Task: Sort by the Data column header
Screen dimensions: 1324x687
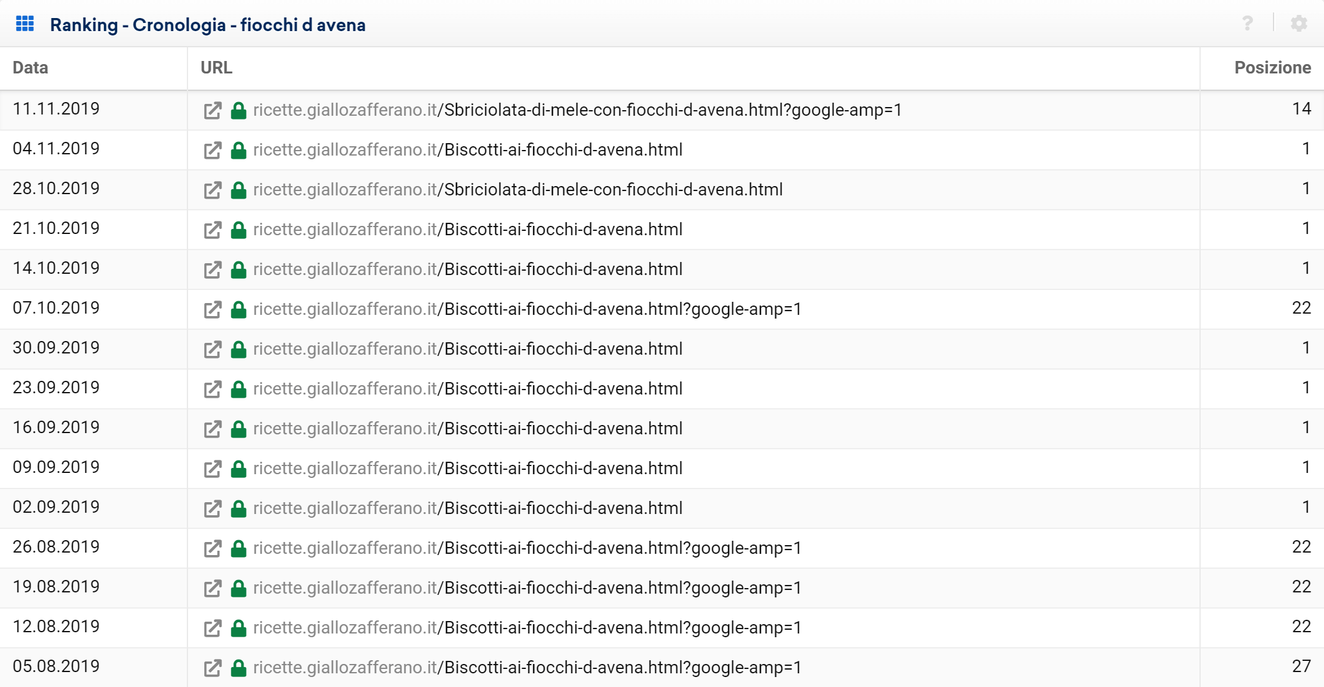Action: [x=31, y=68]
